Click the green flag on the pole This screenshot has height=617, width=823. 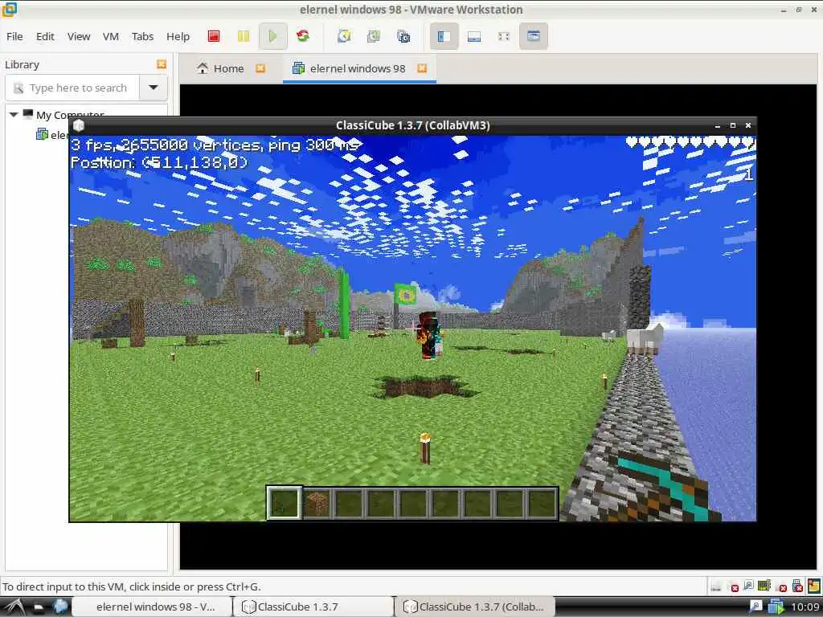pyautogui.click(x=405, y=294)
